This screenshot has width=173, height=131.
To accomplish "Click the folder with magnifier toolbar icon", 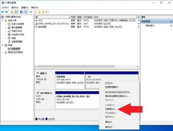I will [43, 12].
